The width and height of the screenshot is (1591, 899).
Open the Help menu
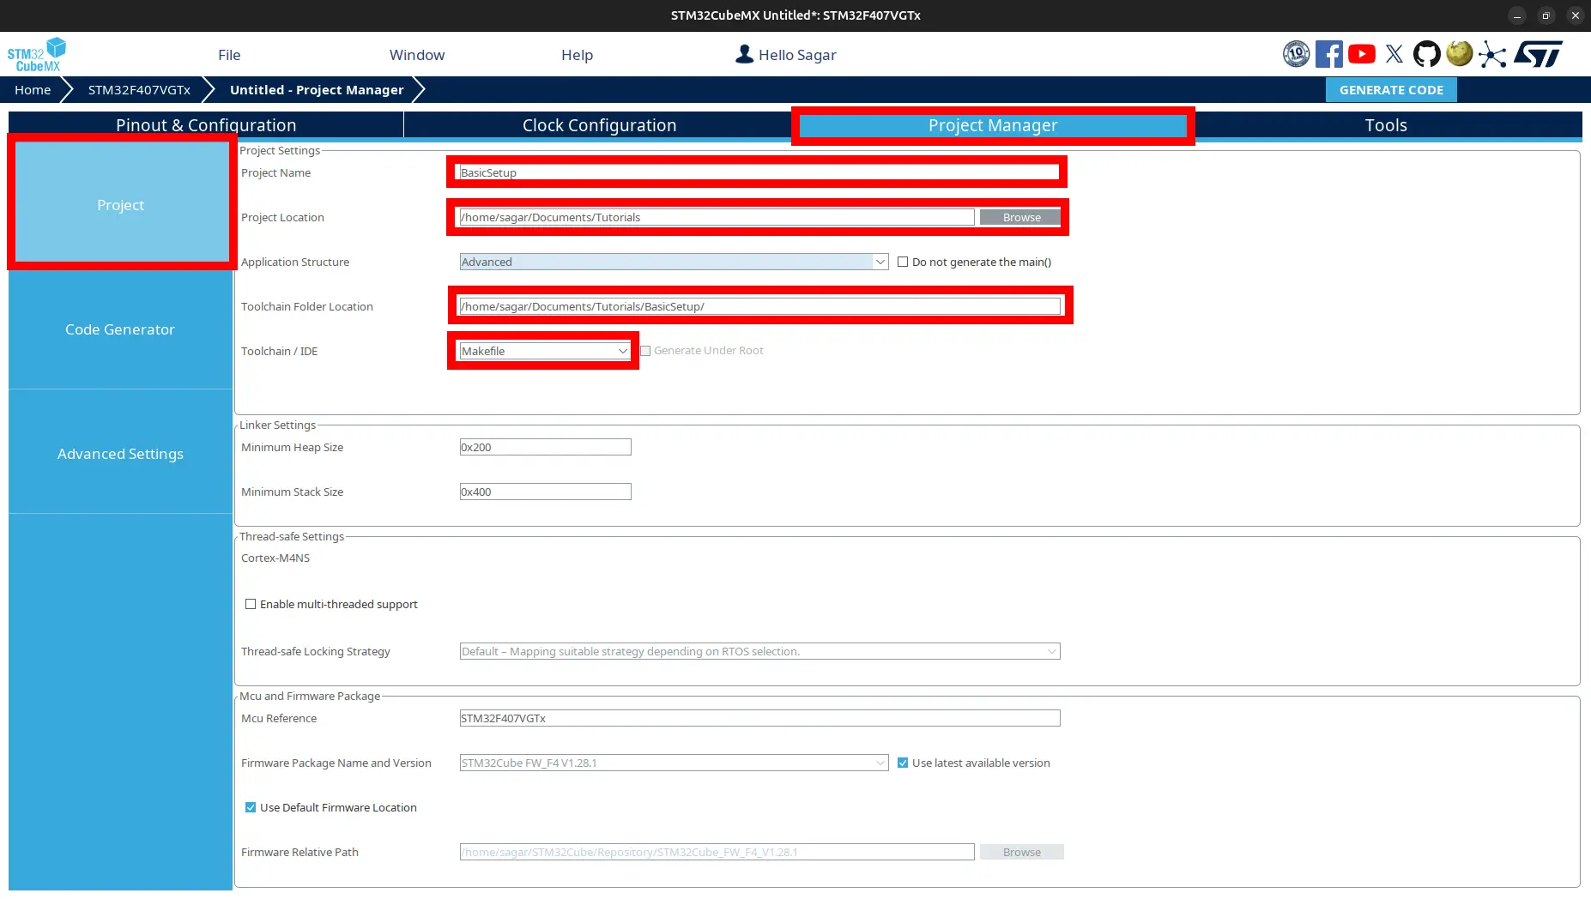pos(577,55)
